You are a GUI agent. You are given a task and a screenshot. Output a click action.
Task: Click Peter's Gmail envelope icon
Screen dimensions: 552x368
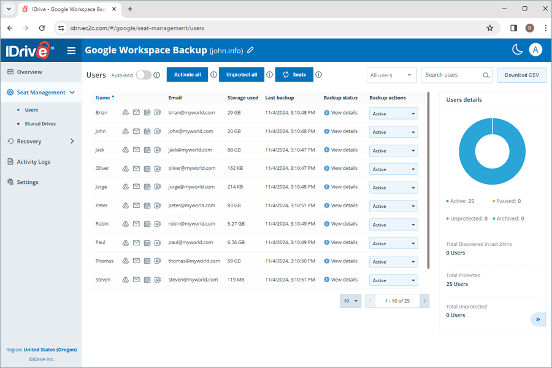[136, 205]
